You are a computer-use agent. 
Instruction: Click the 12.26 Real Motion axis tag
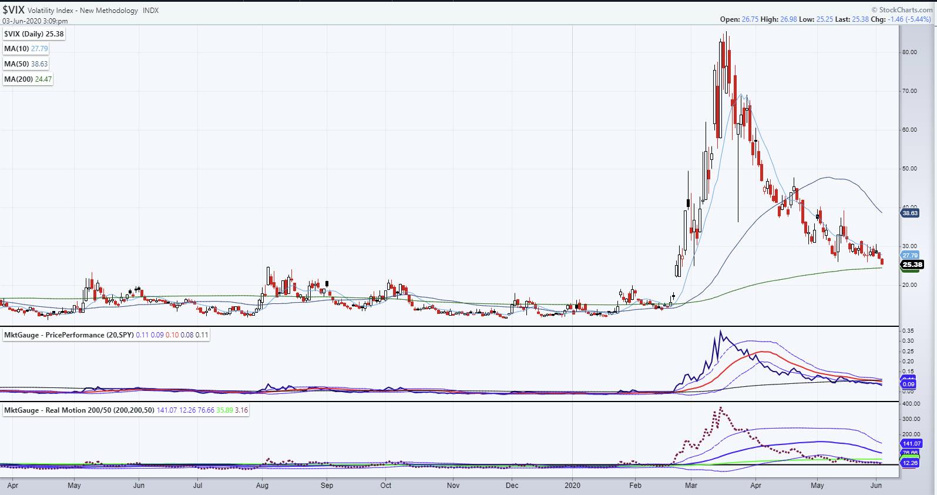pyautogui.click(x=910, y=463)
